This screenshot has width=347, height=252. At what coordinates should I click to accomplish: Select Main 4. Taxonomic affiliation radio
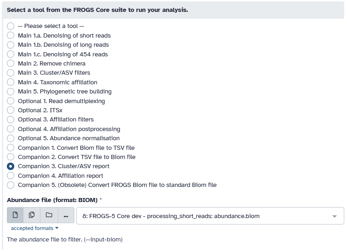[11, 82]
